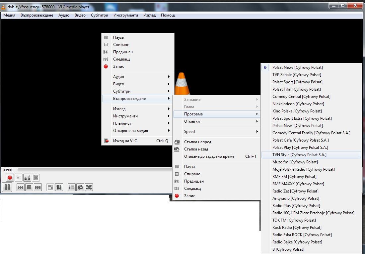The width and height of the screenshot is (365, 254).
Task: Choose the TOK FM program
Action: coord(311,220)
